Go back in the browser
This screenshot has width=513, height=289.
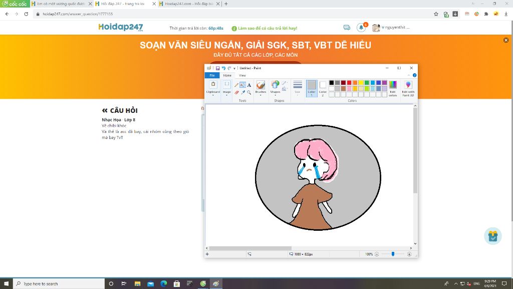tap(7, 14)
